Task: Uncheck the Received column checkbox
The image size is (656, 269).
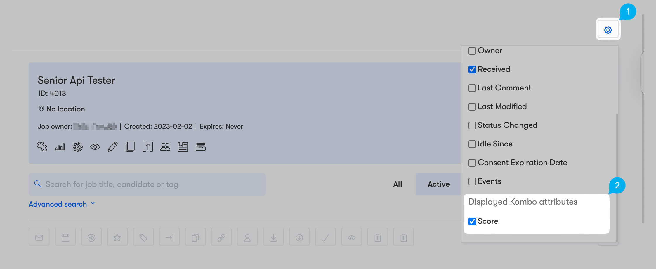Action: tap(472, 69)
